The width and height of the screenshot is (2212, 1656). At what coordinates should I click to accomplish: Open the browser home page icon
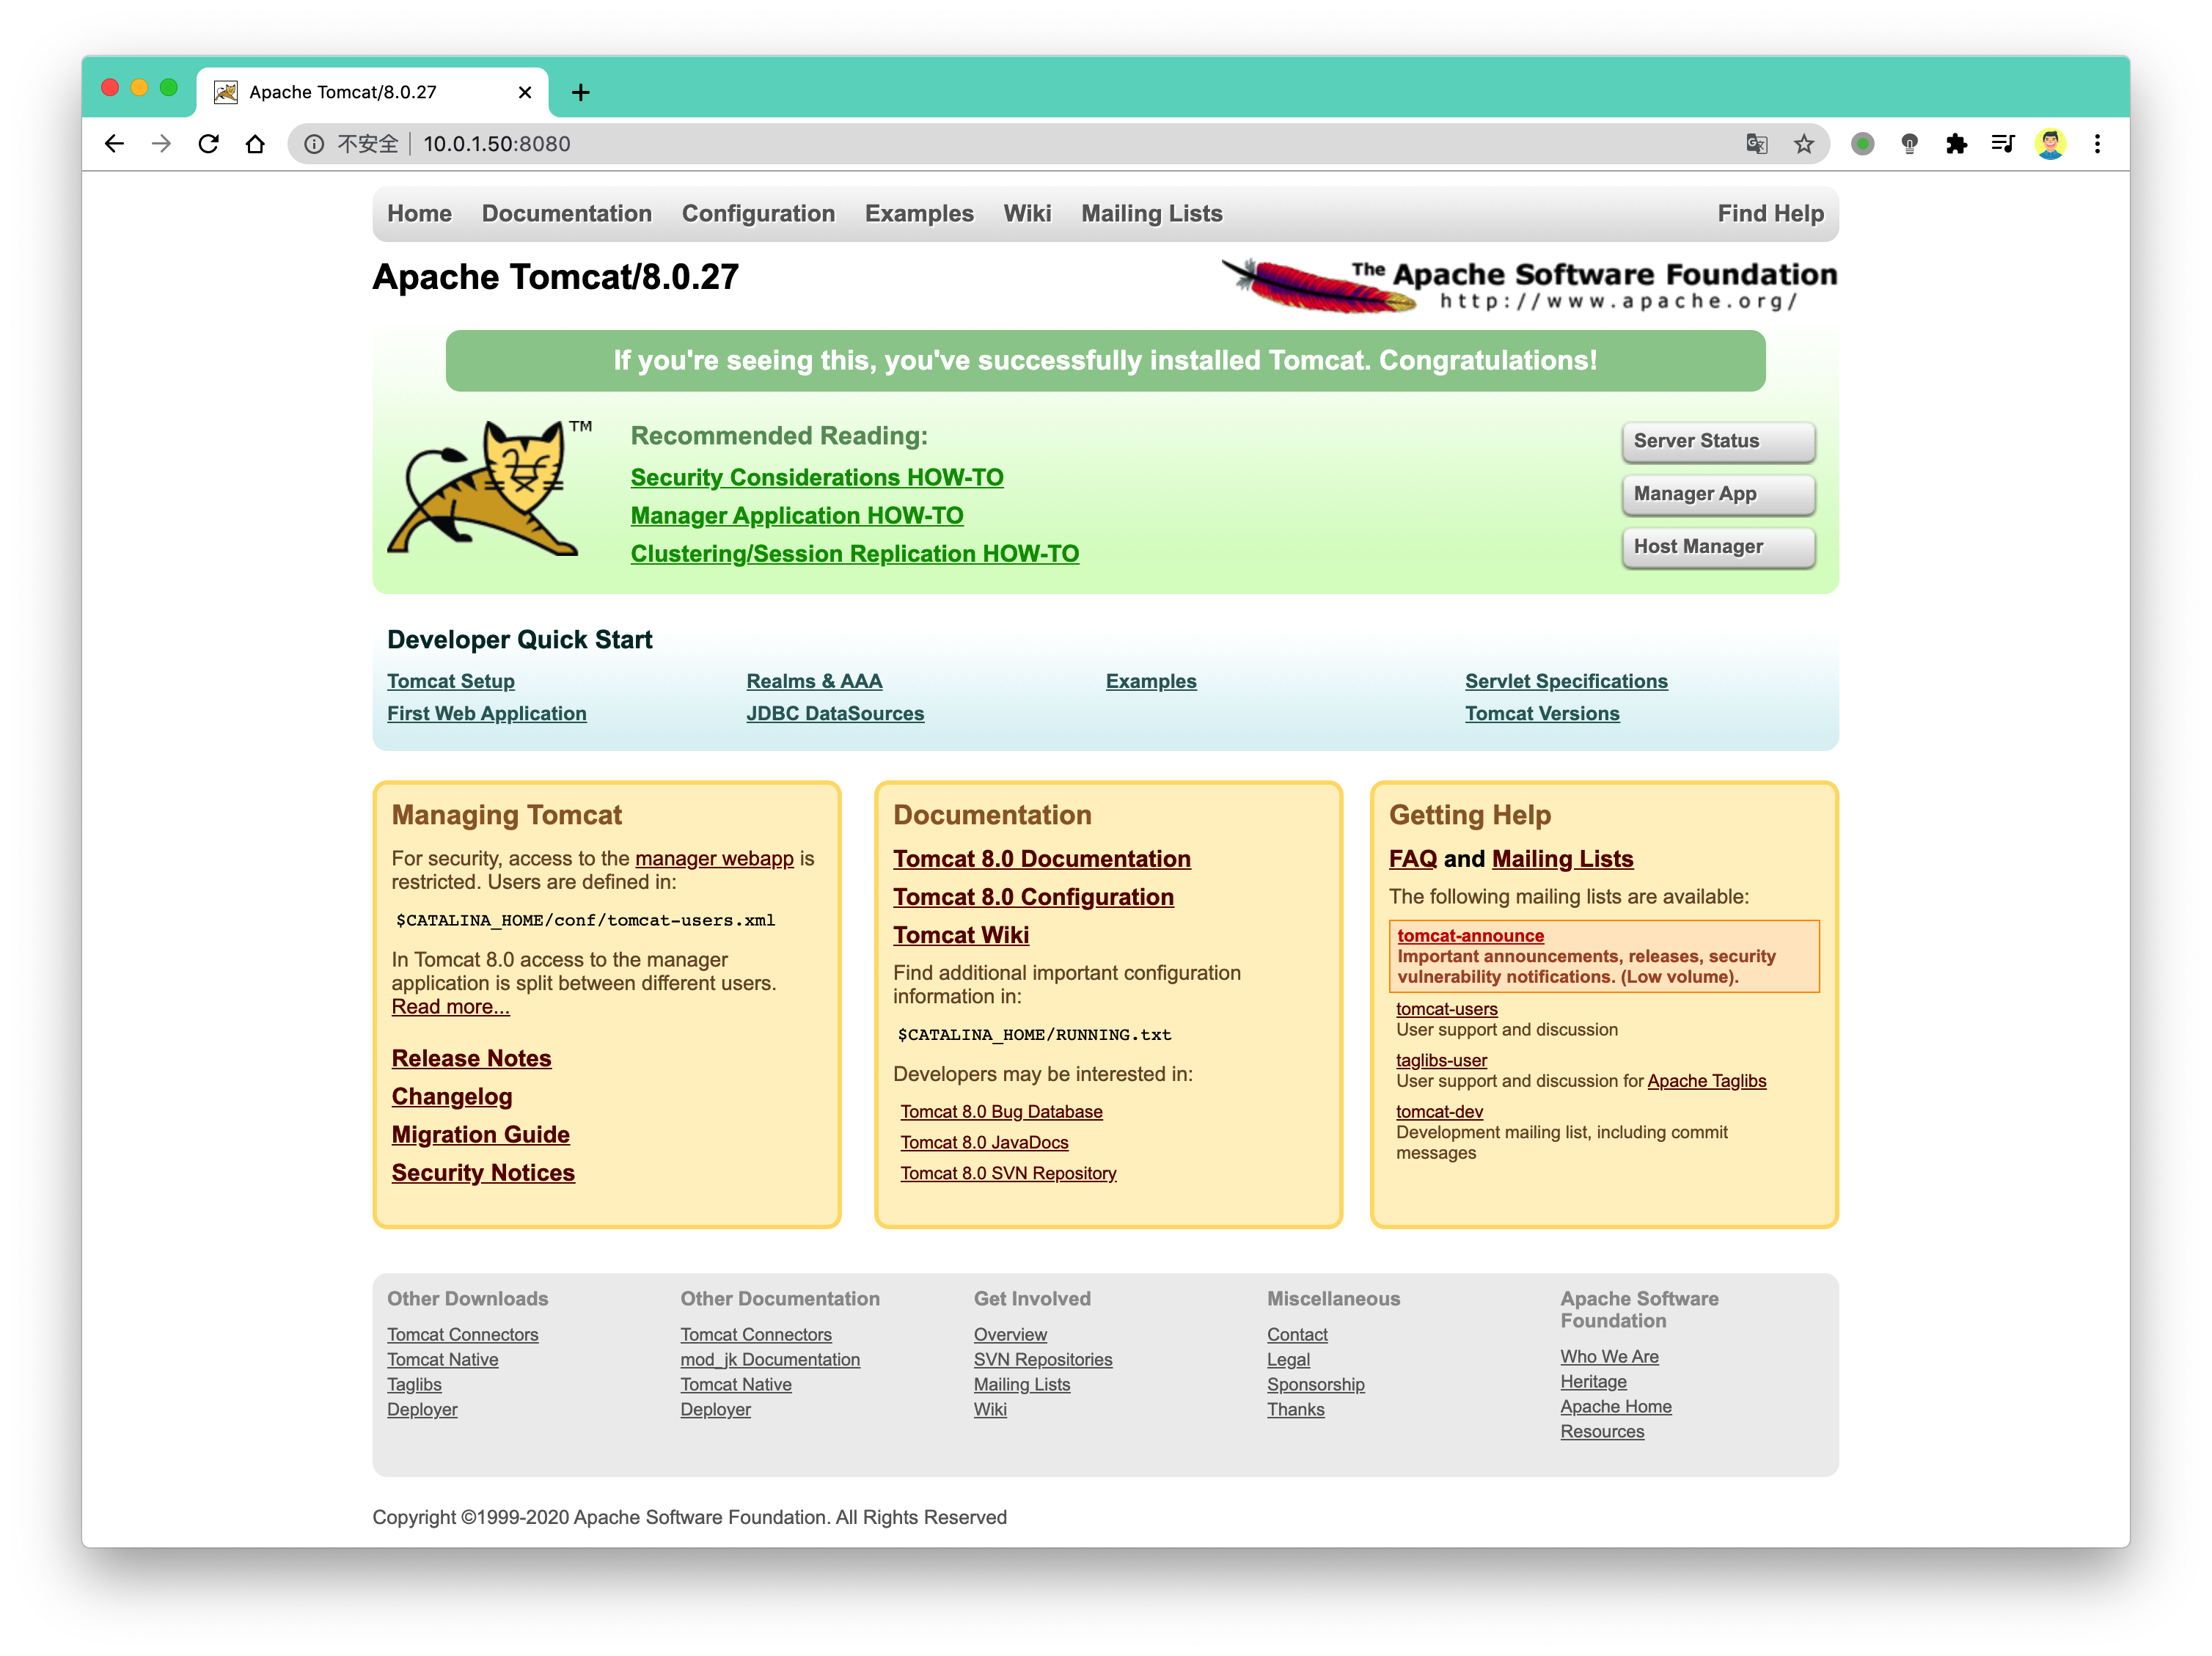(x=255, y=144)
